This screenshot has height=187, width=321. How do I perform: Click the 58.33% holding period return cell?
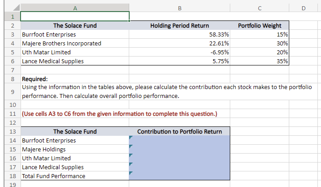(x=180, y=34)
